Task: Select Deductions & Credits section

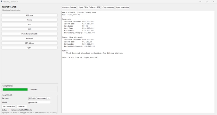Action: click(x=29, y=34)
